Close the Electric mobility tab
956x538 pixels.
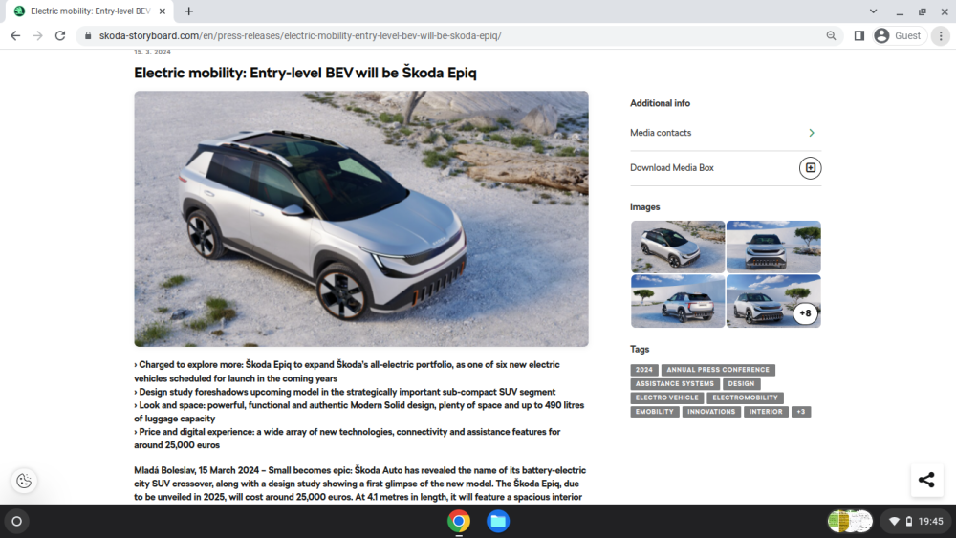[163, 11]
